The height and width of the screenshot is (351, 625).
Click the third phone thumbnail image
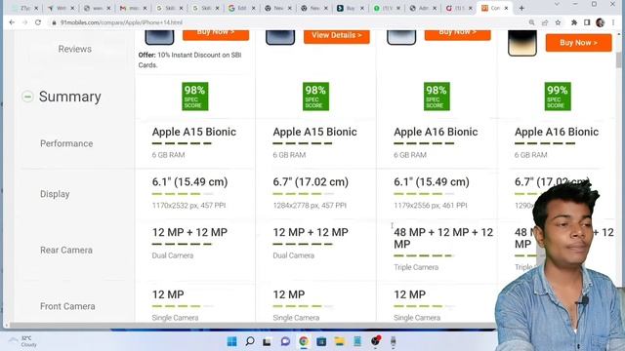(401, 37)
